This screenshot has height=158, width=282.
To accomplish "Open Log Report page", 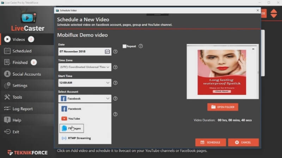I will coord(27,109).
